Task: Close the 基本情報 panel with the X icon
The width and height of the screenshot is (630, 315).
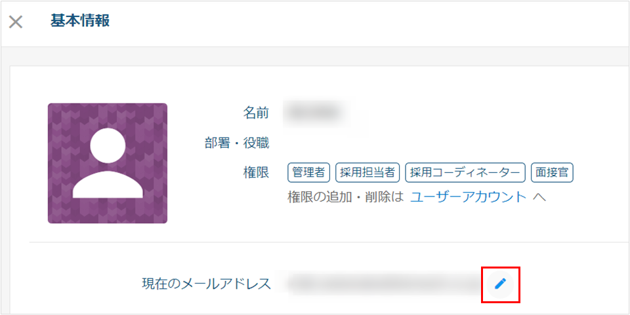Action: coord(15,22)
